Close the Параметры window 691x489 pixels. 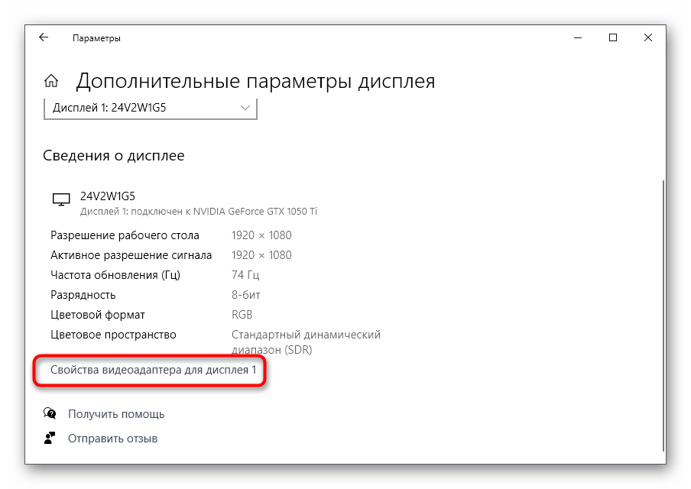(x=648, y=37)
